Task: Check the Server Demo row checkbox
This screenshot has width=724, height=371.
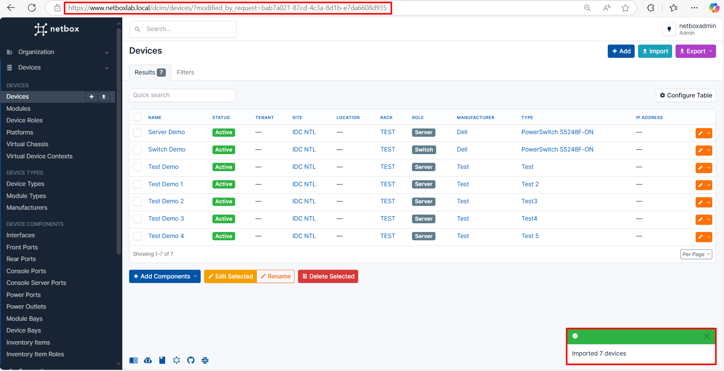Action: (x=137, y=132)
